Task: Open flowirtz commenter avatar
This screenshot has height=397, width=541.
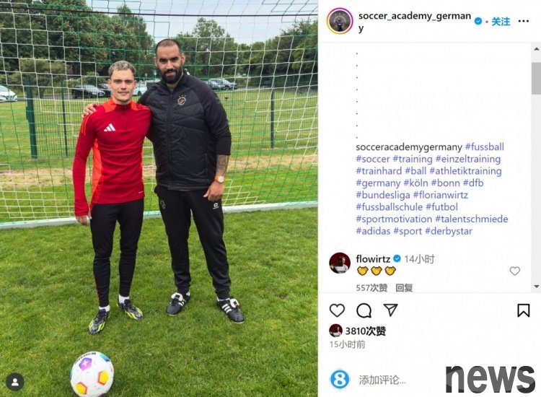Action: click(x=340, y=263)
